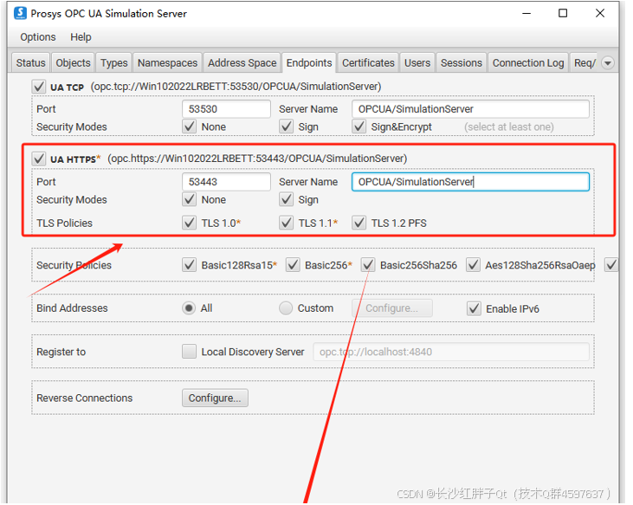Toggle the Enable IPv6 checkbox
This screenshot has height=505, width=633.
pyautogui.click(x=474, y=308)
